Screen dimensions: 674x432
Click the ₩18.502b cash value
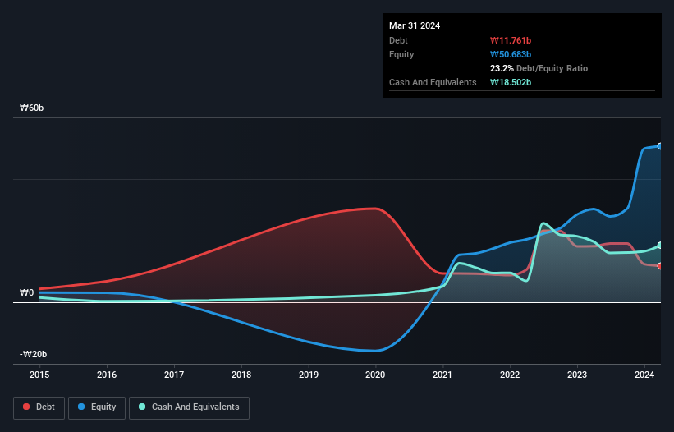coord(511,82)
